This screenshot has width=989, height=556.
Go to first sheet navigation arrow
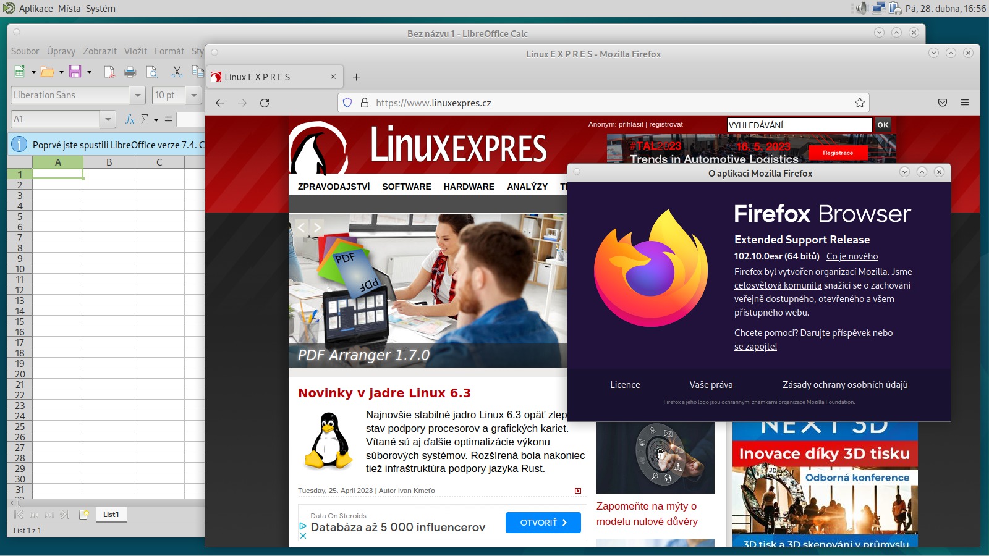pyautogui.click(x=19, y=515)
